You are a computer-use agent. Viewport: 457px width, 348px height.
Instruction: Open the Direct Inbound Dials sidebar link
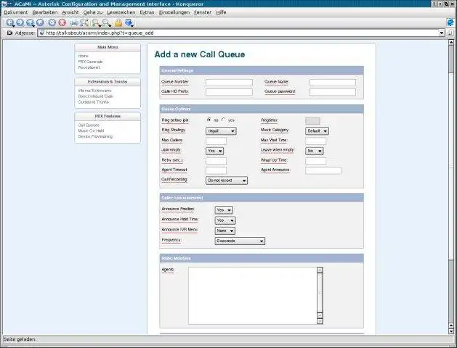pos(96,96)
